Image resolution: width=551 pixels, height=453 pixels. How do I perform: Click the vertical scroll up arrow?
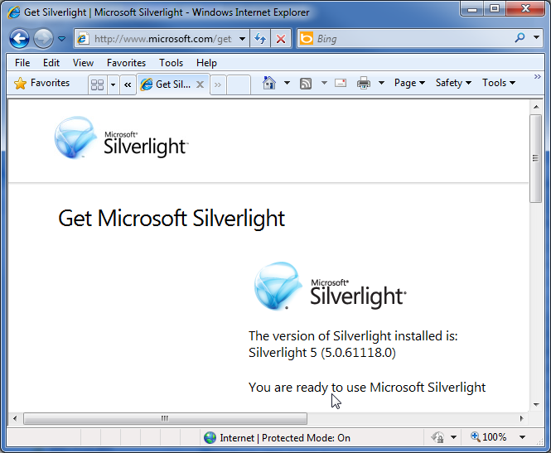pyautogui.click(x=536, y=107)
